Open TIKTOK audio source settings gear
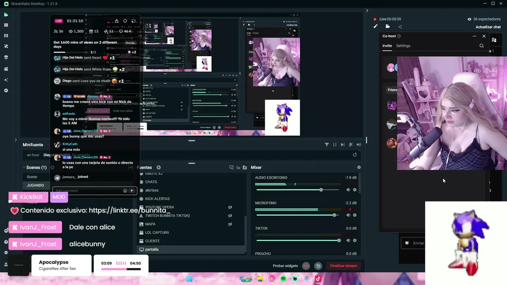 355,241
